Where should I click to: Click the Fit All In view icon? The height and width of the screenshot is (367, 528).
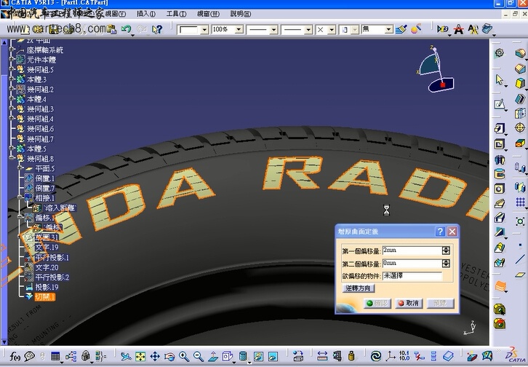coord(140,356)
